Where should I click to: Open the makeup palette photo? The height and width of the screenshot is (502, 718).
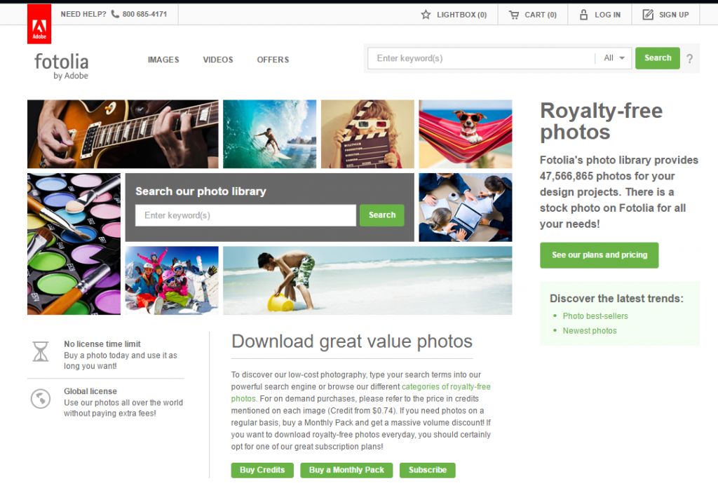74,244
